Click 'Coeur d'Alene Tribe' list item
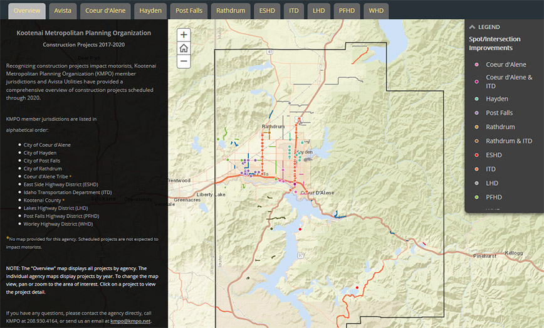The width and height of the screenshot is (544, 328). coord(46,177)
